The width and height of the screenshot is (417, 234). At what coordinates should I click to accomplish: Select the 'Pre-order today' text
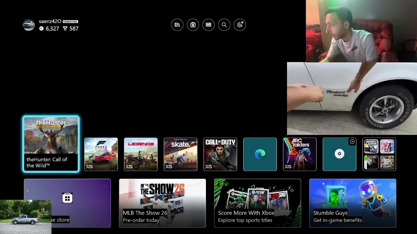(141, 220)
